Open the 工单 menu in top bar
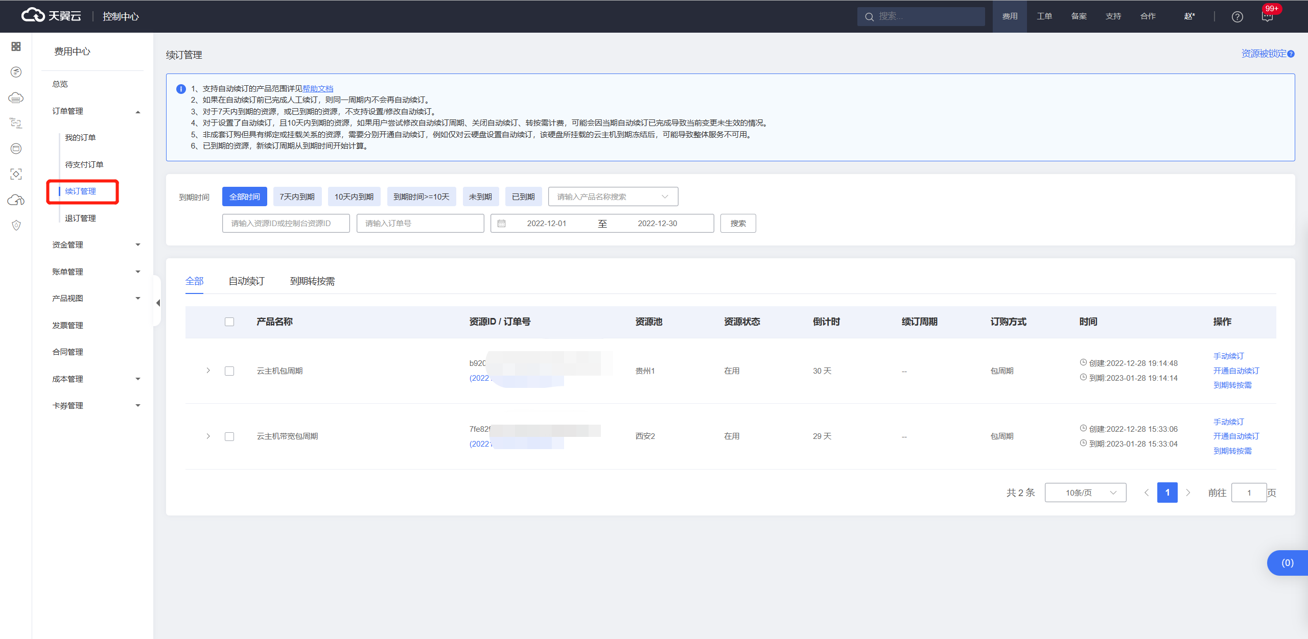Viewport: 1308px width, 639px height. 1044,16
